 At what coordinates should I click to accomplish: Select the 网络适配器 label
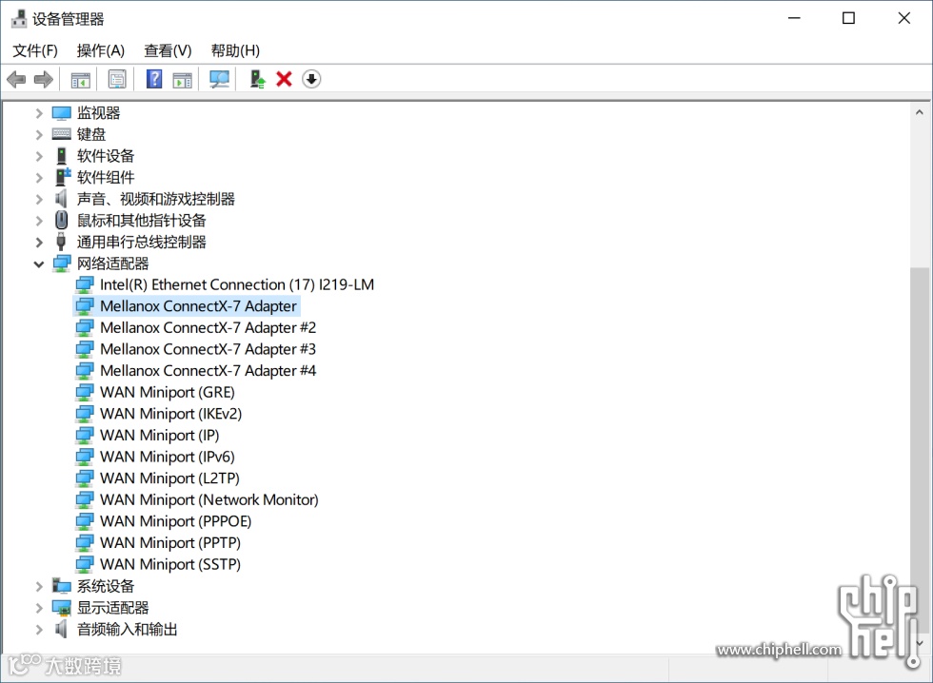tap(112, 263)
